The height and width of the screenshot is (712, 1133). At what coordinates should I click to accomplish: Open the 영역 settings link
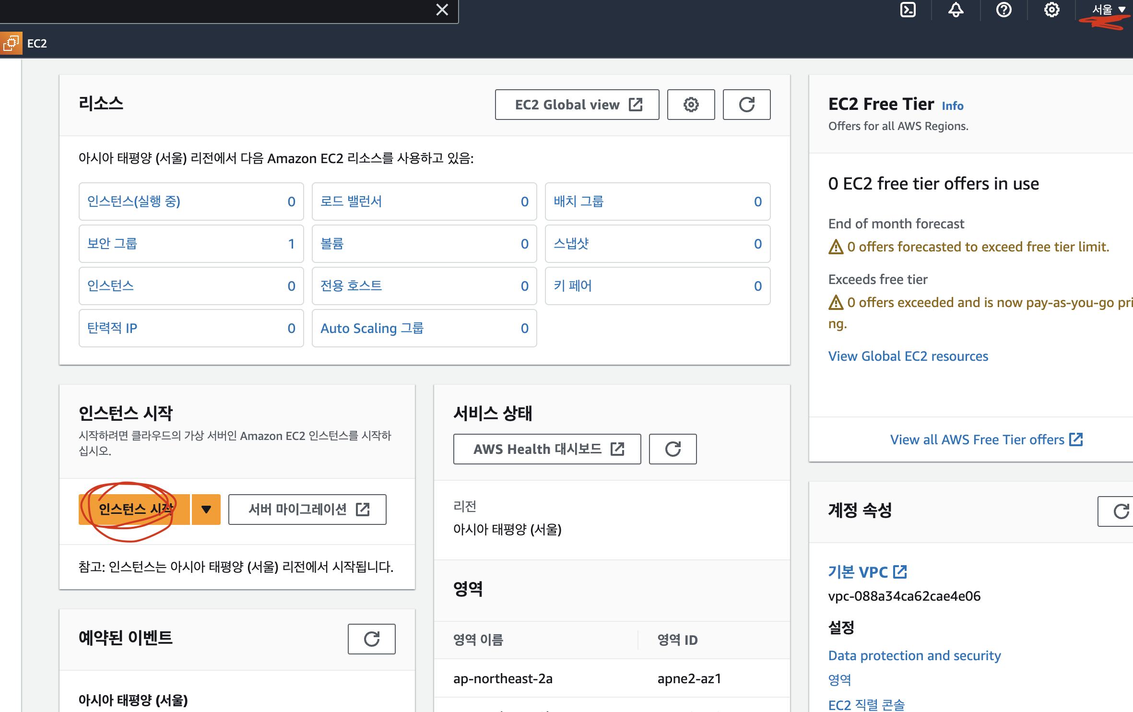[x=839, y=679]
